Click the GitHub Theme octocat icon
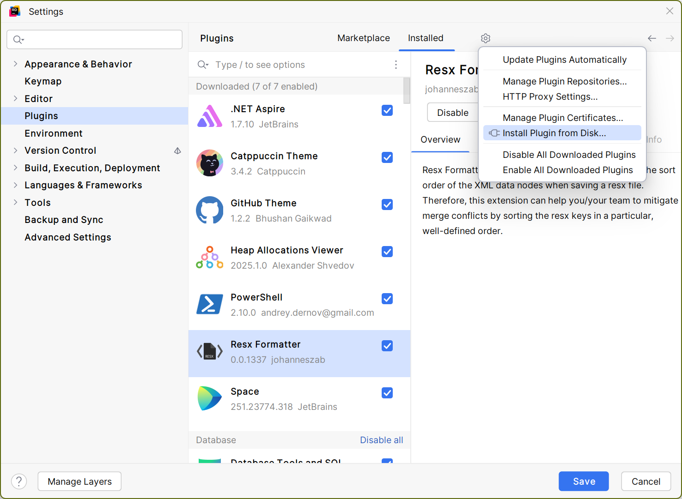 (x=210, y=210)
